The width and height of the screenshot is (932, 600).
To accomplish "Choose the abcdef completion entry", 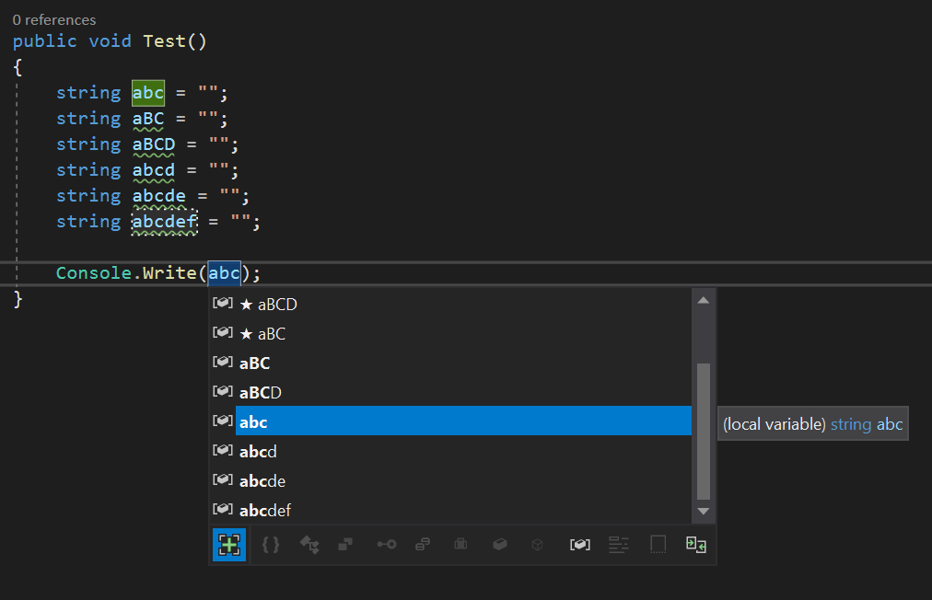I will point(264,510).
